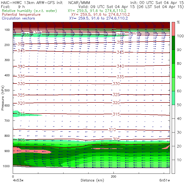This screenshot has width=185, height=185.
Task: Click the colorbar '50' label
Action: (x=179, y=105)
